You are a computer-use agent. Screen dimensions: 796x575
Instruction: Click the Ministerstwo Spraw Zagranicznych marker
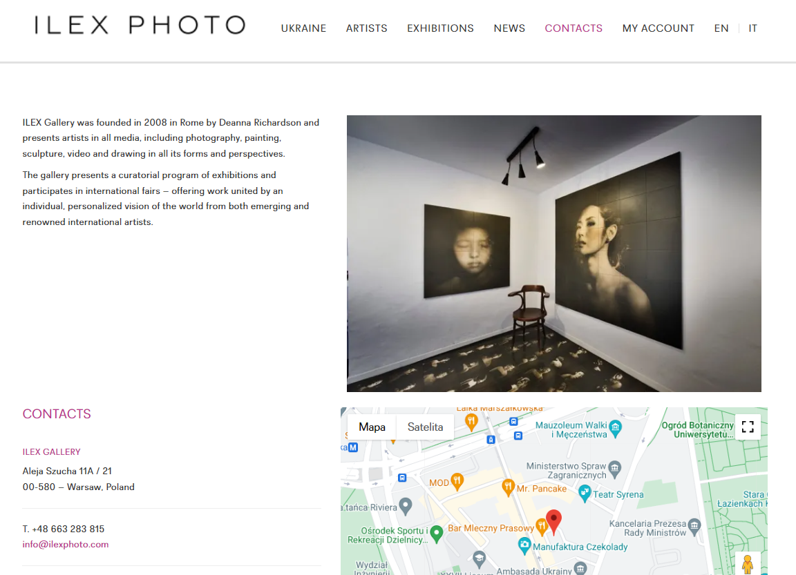[615, 469]
